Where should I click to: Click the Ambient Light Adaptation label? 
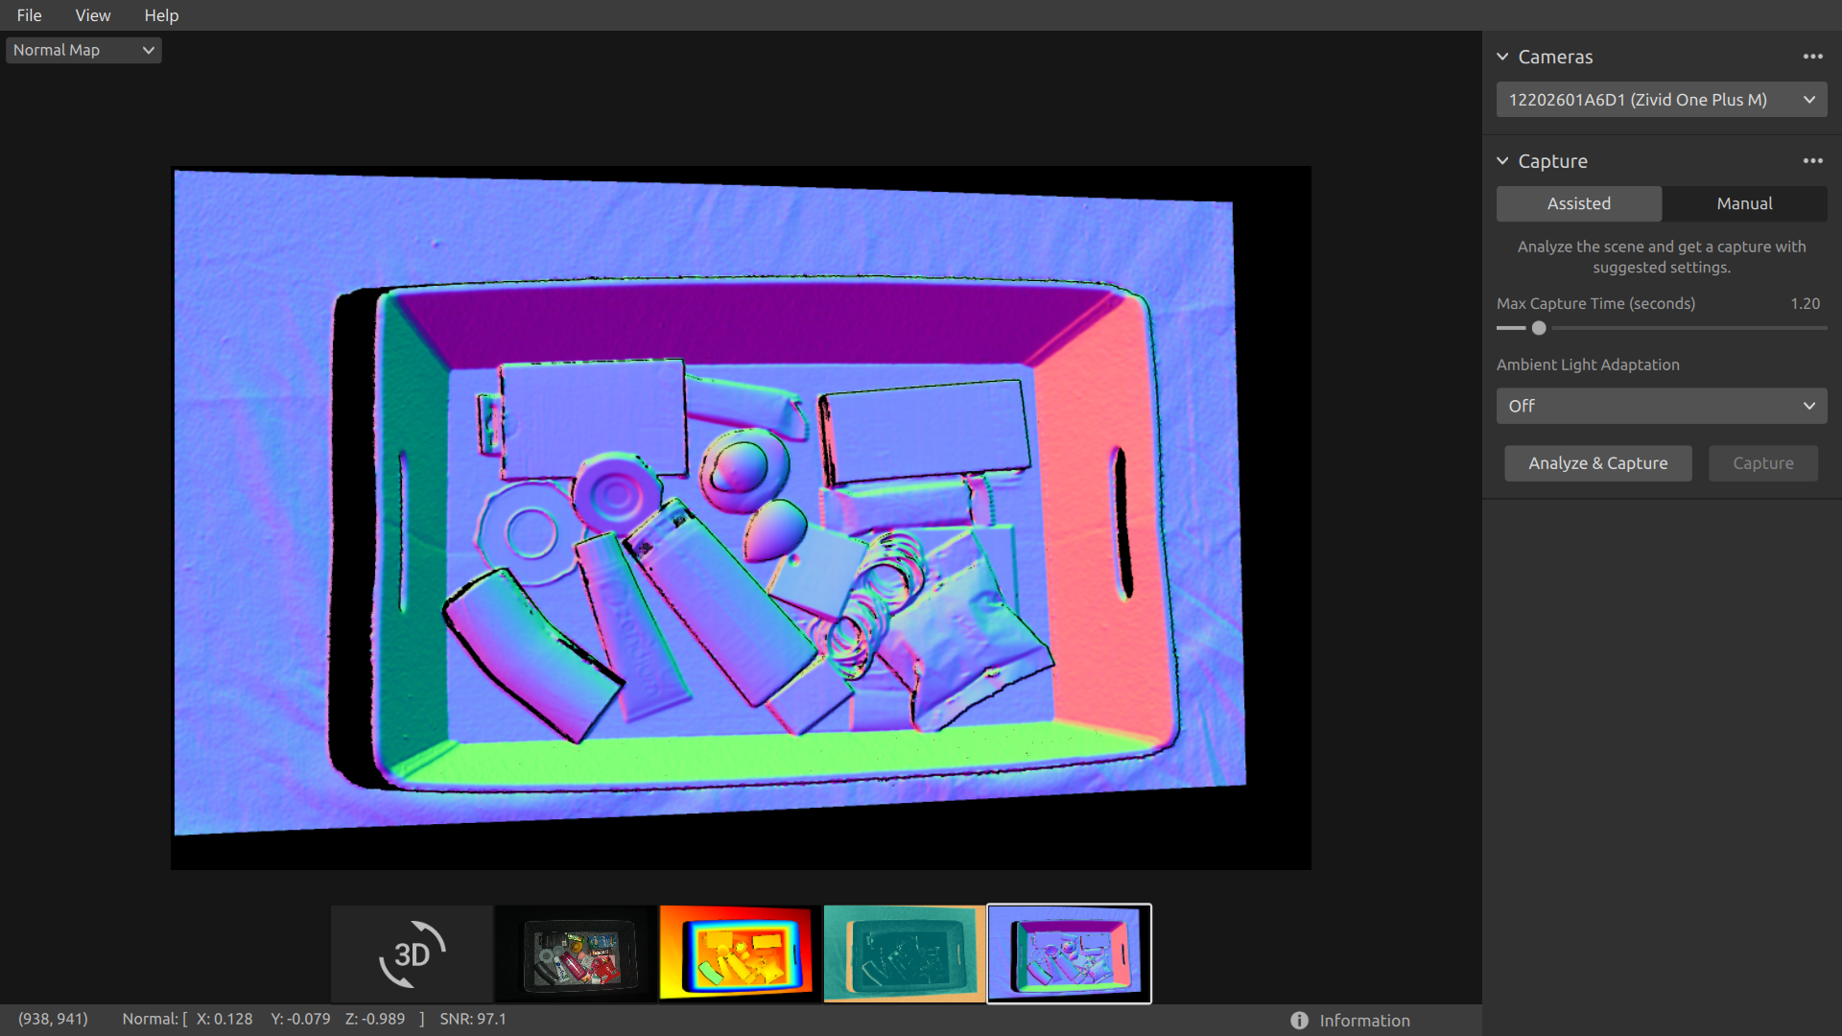point(1588,365)
